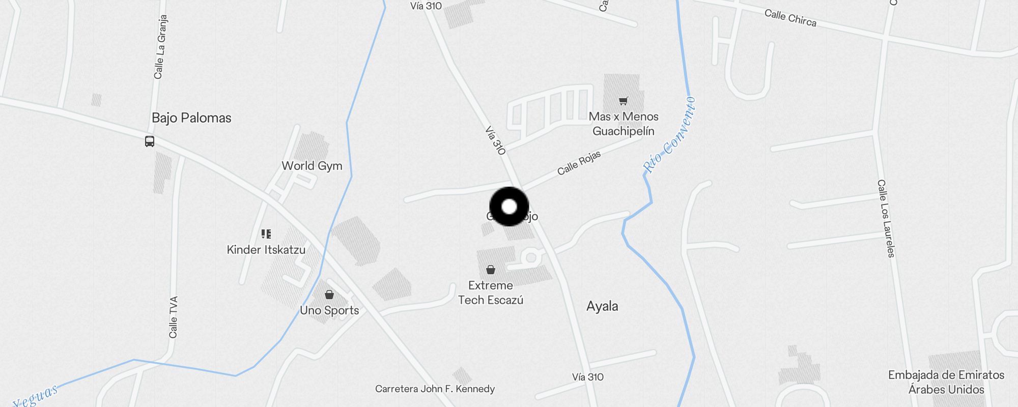Click the shopping cart icon at Mas x Menos
This screenshot has width=1018, height=407.
(x=624, y=101)
